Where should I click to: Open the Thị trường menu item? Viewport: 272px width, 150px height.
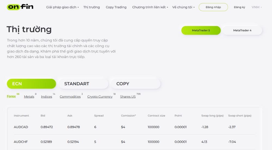91,7
